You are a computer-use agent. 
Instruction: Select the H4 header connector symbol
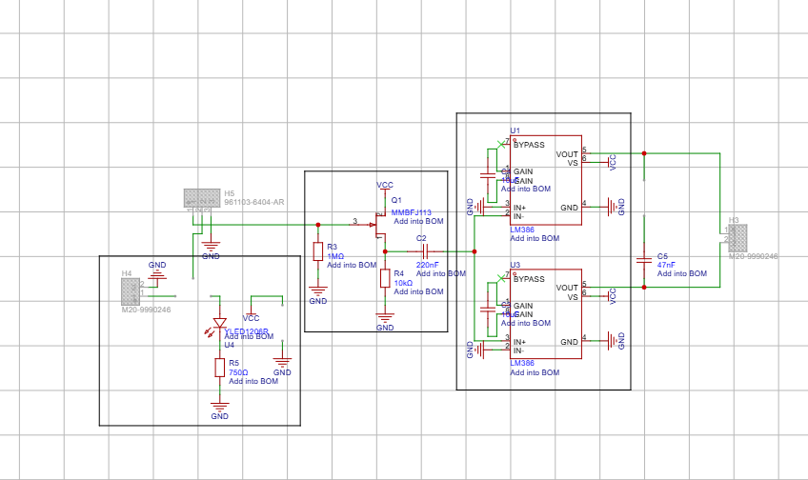(131, 291)
